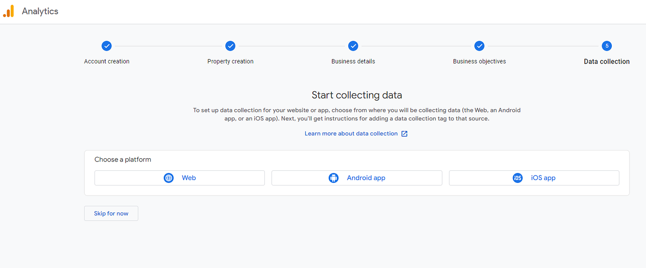Image resolution: width=646 pixels, height=268 pixels.
Task: Click the Business details checkmark icon
Action: tap(353, 46)
